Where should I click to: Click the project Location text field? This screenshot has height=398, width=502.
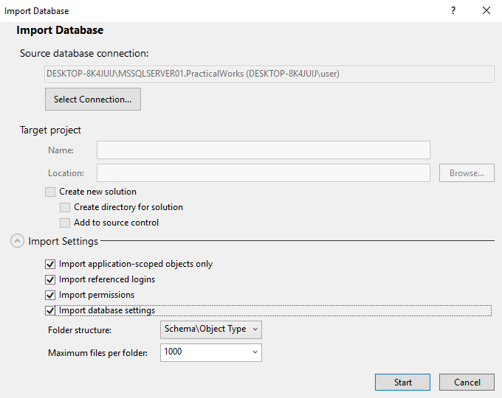tap(263, 173)
